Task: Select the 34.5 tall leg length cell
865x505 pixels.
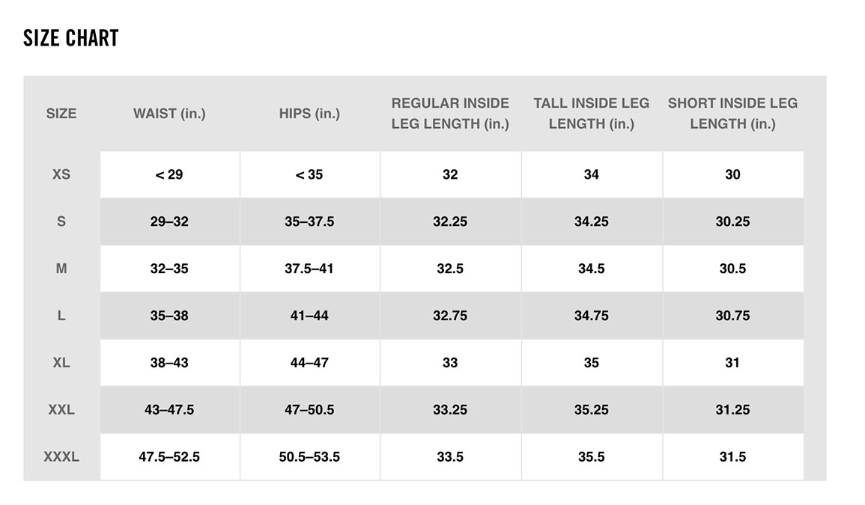Action: point(591,269)
